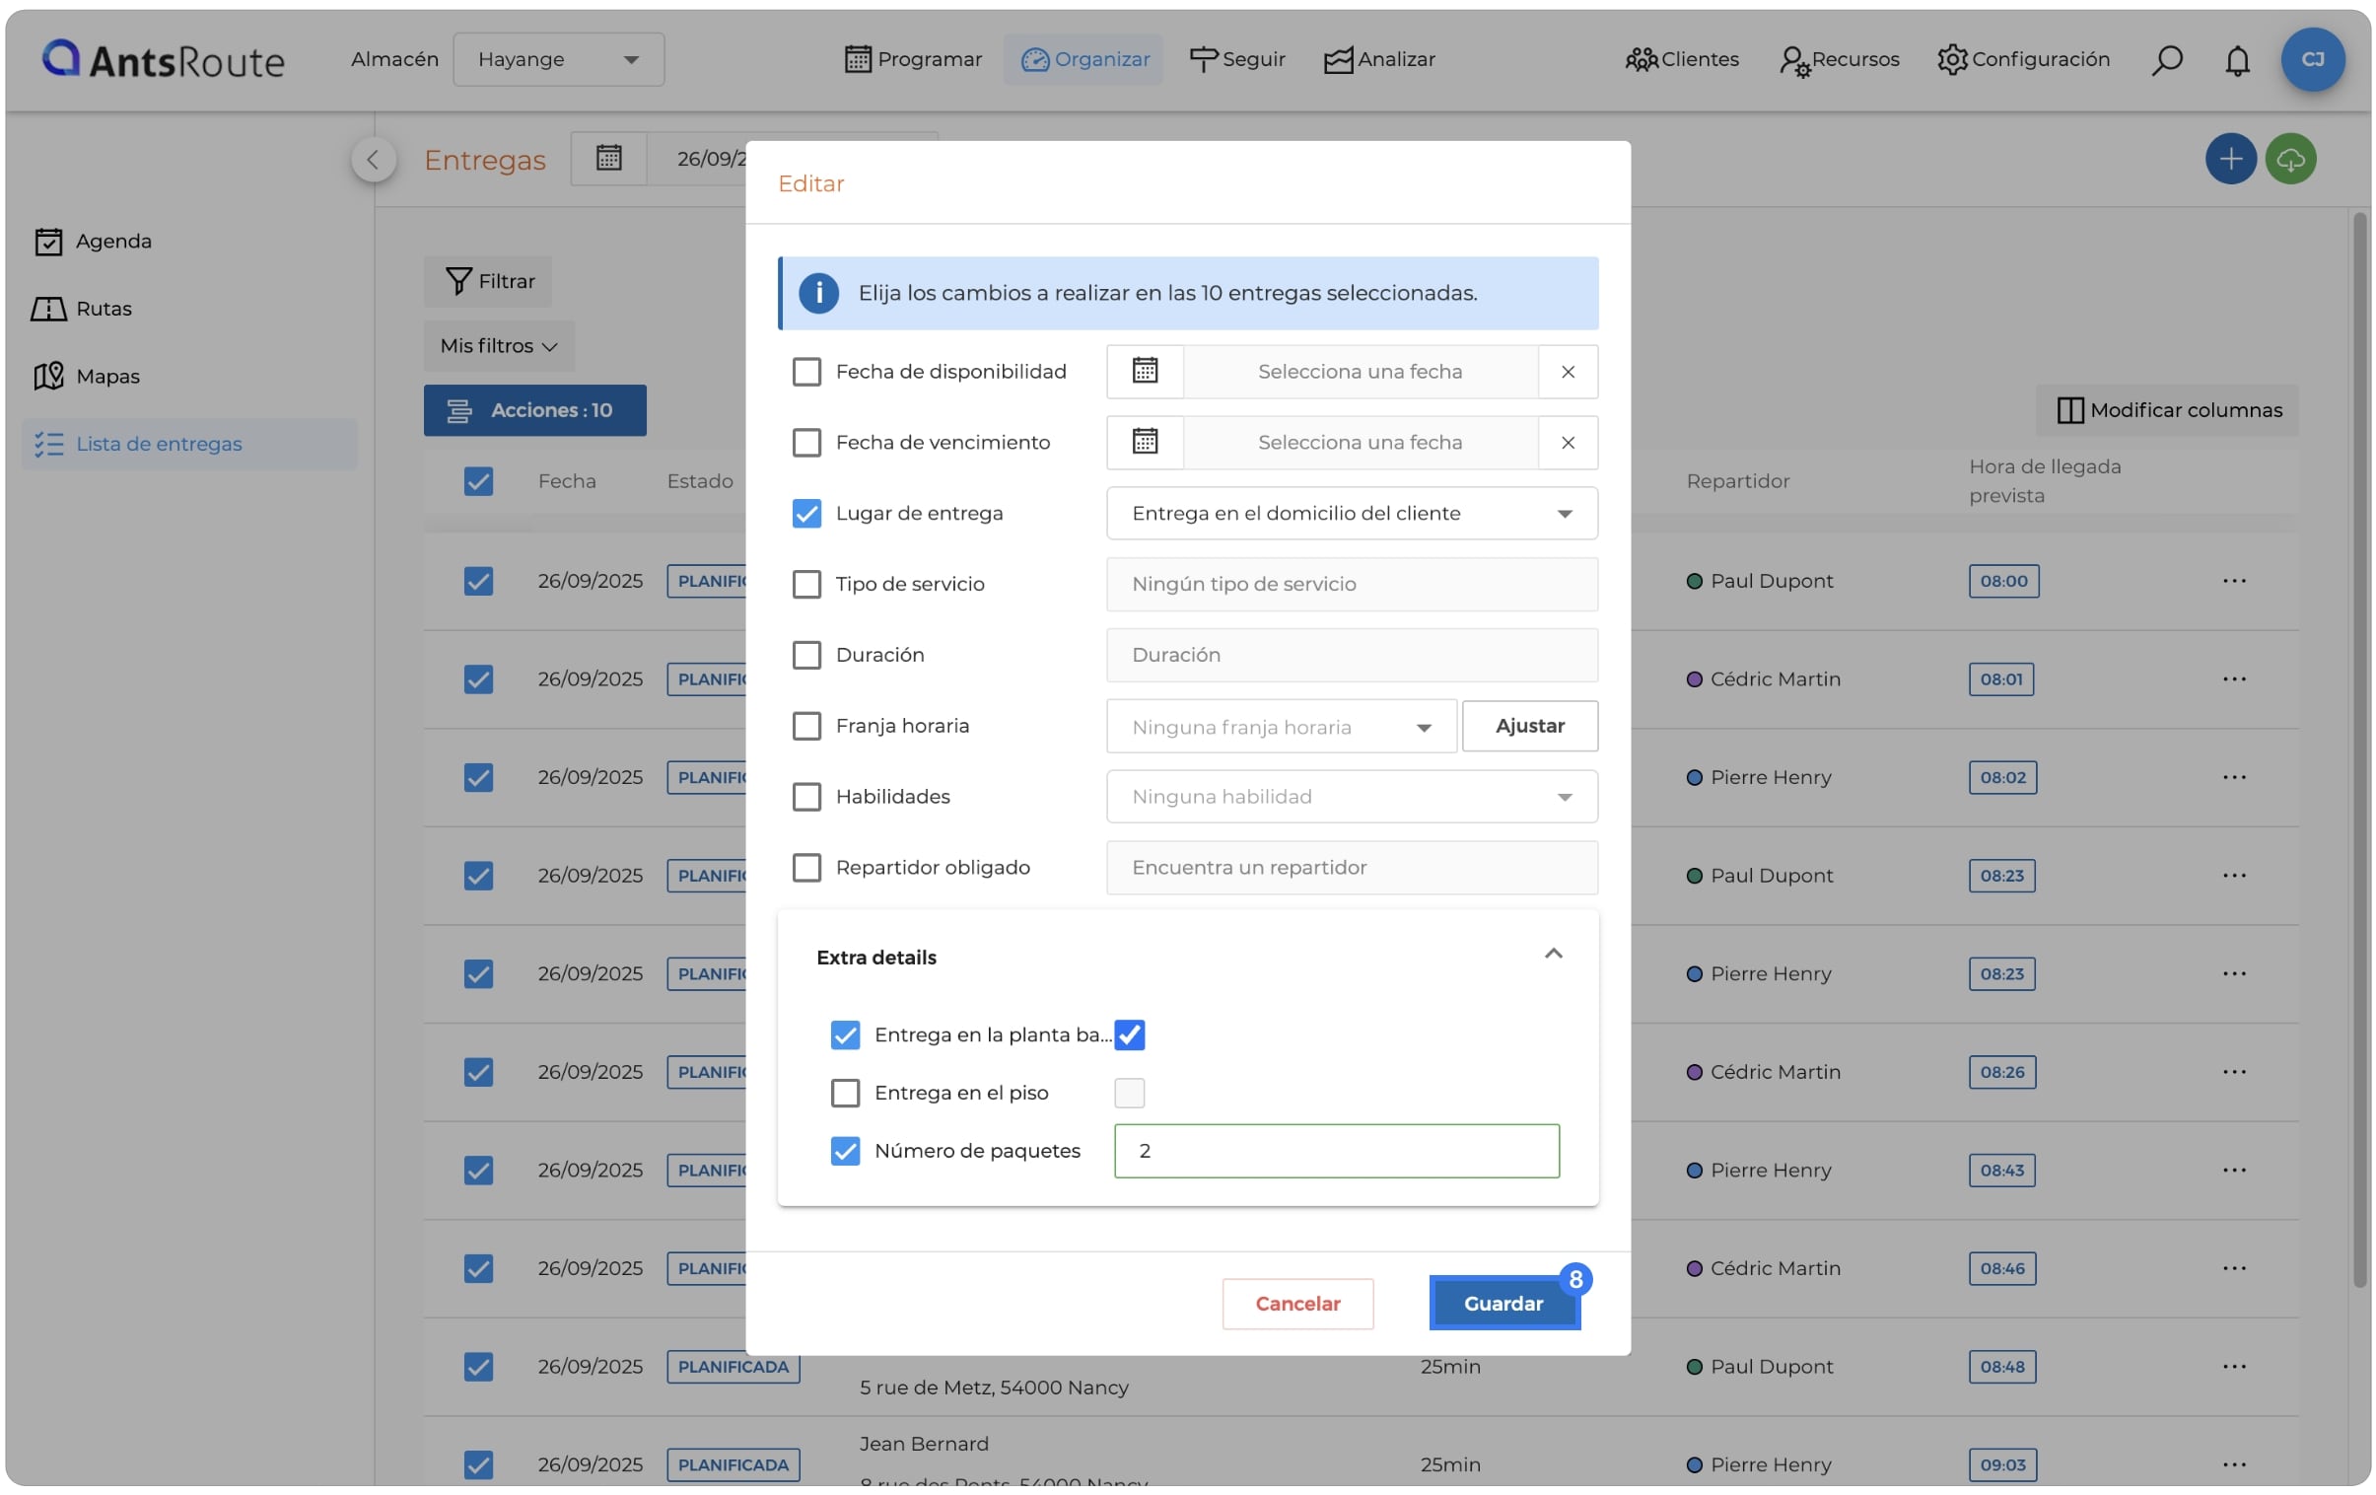Screen dimensions: 2376x1495
Task: Click the AntsRoute logo
Action: (163, 59)
